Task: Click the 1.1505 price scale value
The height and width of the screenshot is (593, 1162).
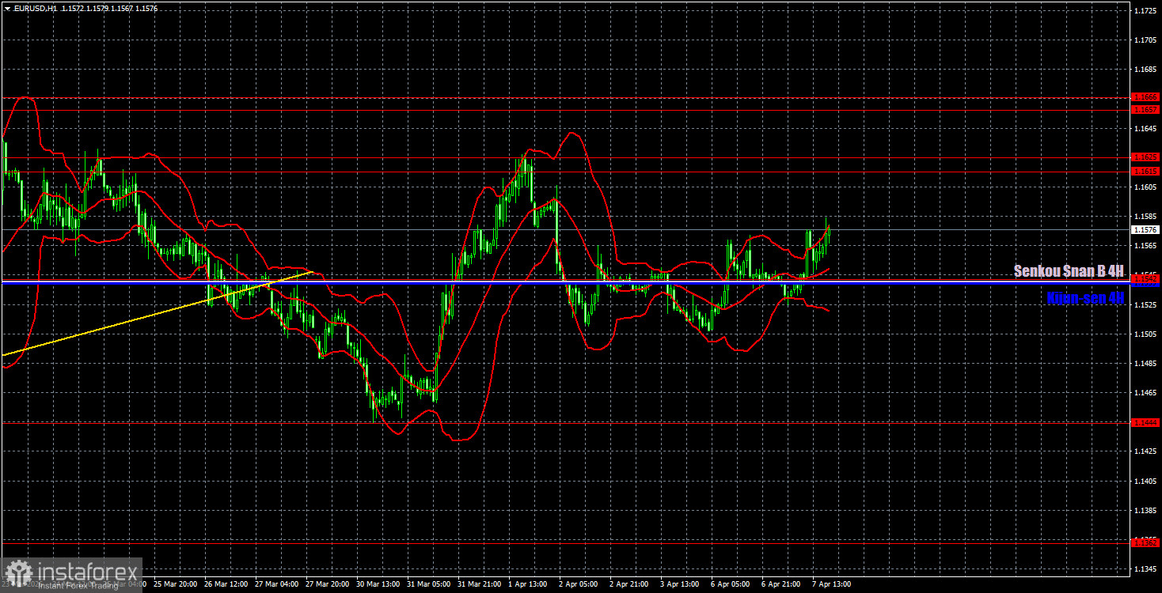Action: (x=1145, y=334)
